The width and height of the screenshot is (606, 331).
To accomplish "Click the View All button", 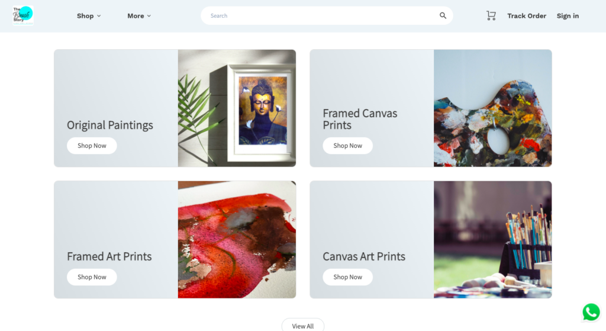I will pyautogui.click(x=303, y=326).
